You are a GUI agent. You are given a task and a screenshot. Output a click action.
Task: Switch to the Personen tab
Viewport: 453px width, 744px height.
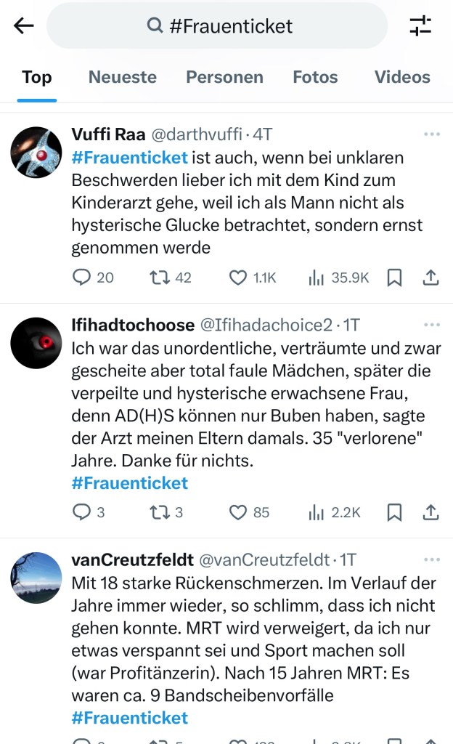click(224, 77)
